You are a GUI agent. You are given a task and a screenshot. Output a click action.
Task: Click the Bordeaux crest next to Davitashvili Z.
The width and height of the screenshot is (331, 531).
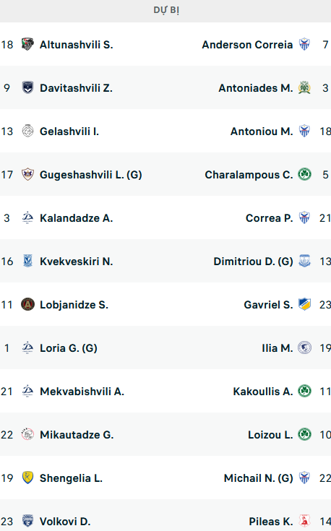[x=27, y=87]
